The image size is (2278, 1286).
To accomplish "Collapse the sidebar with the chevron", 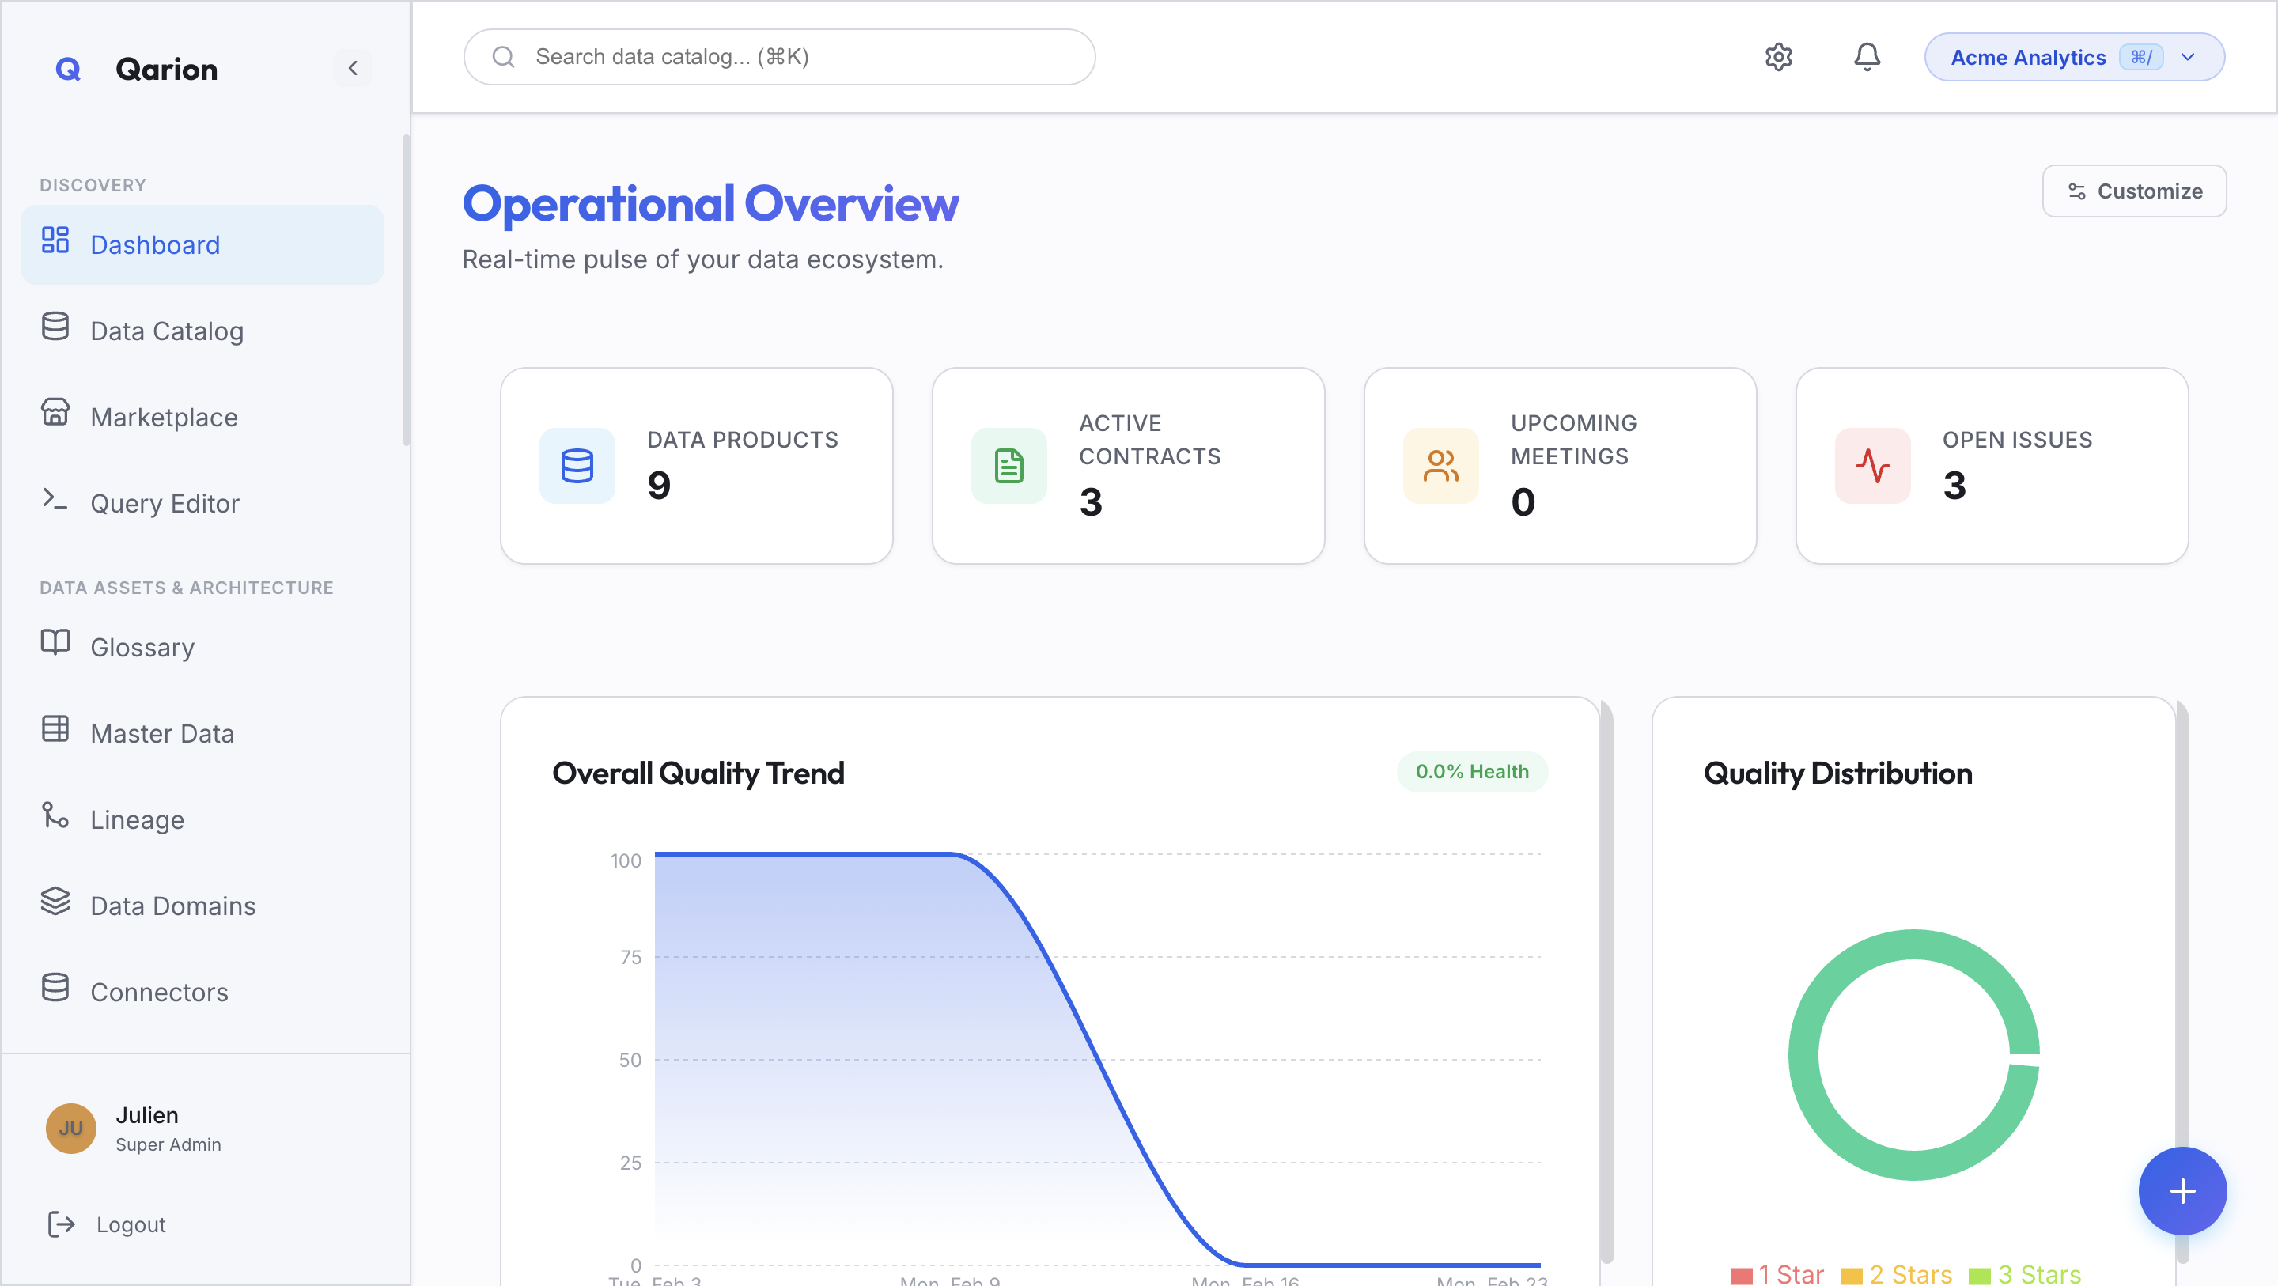I will pyautogui.click(x=353, y=68).
